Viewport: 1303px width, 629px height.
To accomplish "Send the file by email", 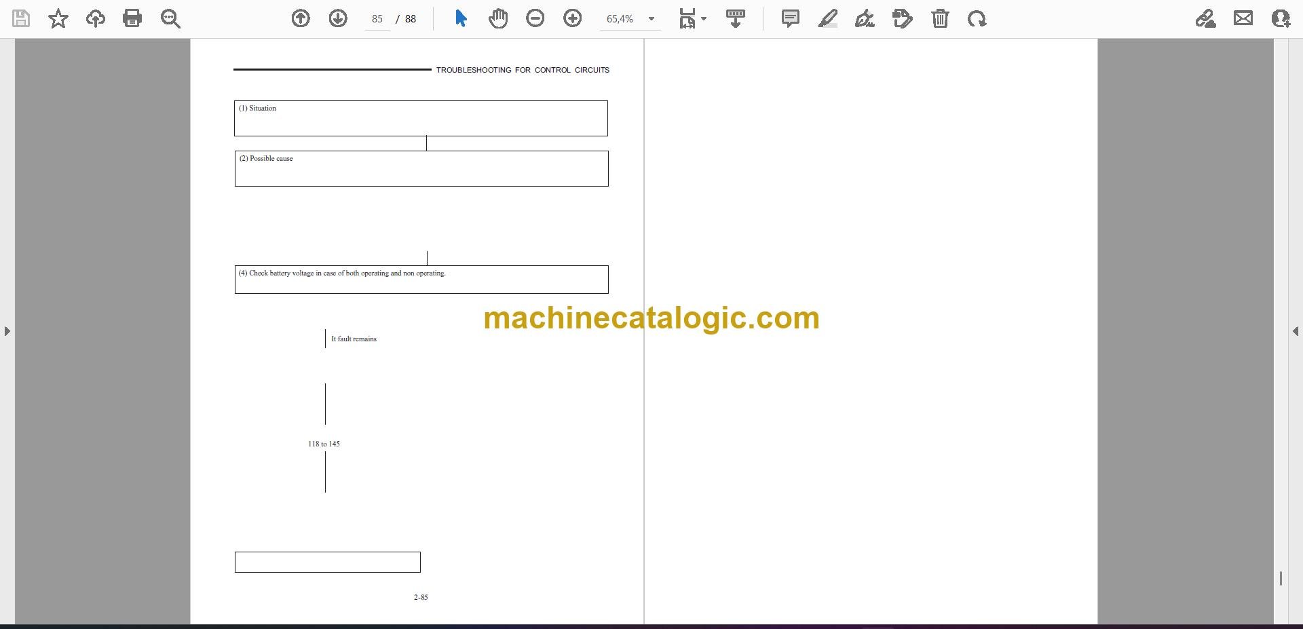I will [1243, 18].
